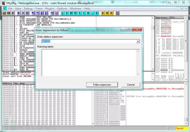This screenshot has width=190, height=132.
Task: Click the stack pane scroll-down arrow
Action: tap(186, 124)
